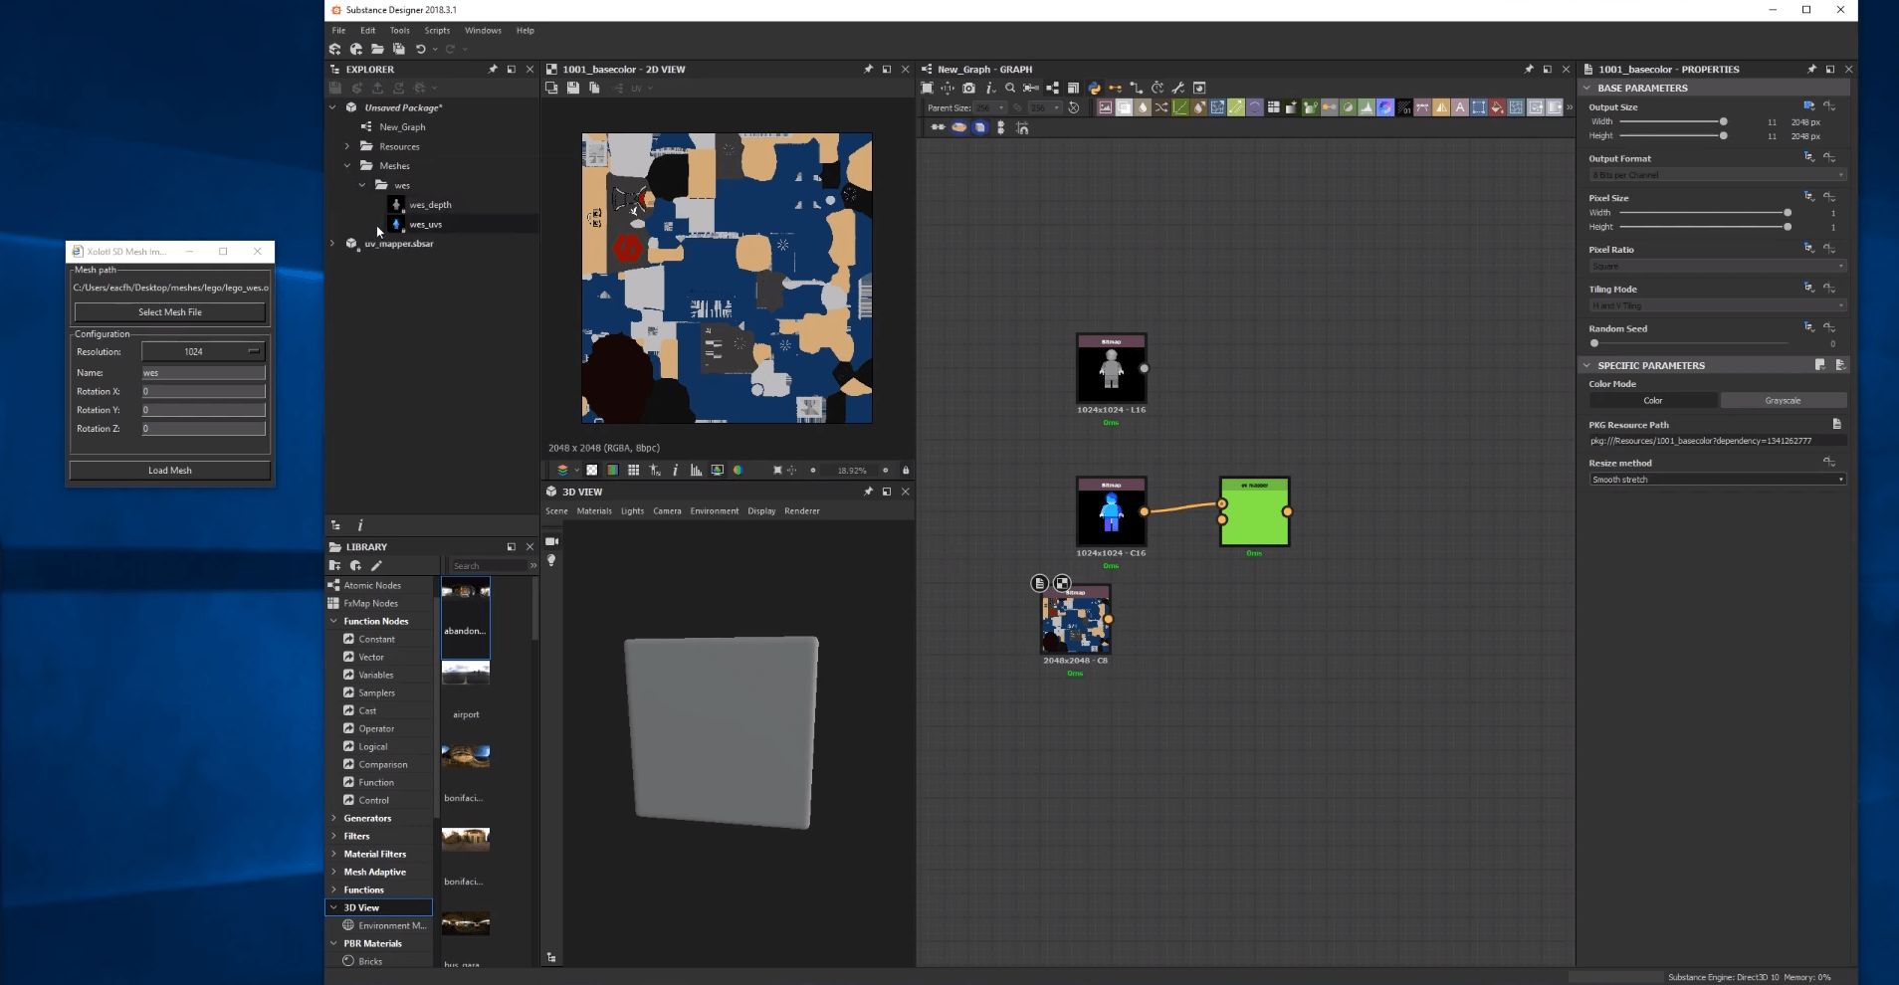Screen dimensions: 1899x985
Task: Select wes_depth resource in Explorer
Action: click(430, 205)
